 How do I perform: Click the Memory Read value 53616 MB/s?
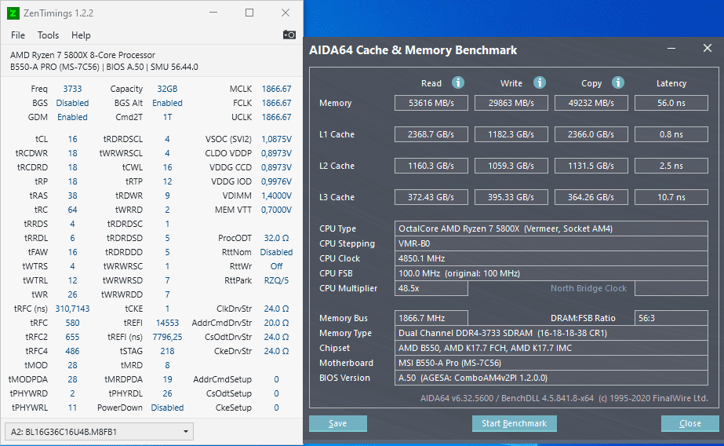click(x=431, y=103)
